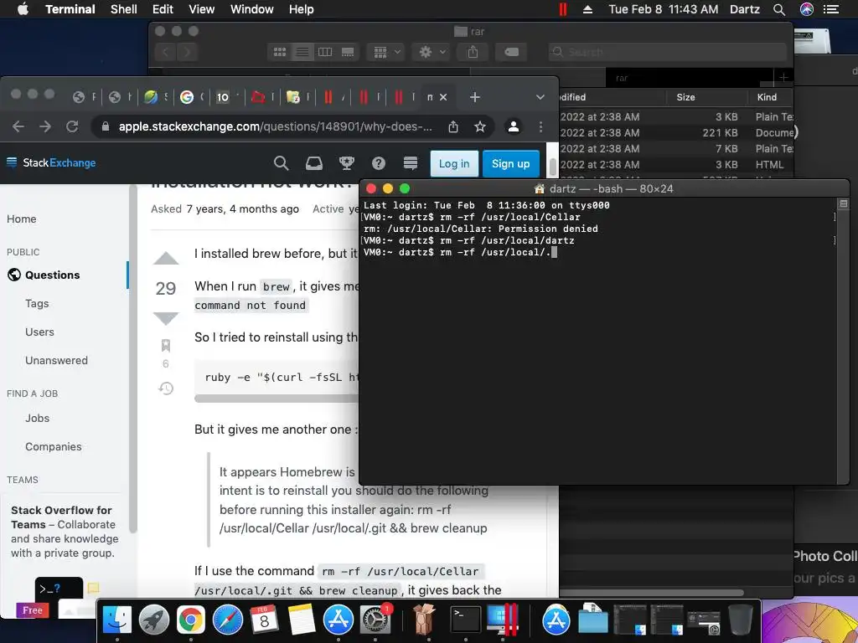Open Chrome's three-dot menu

(x=540, y=127)
